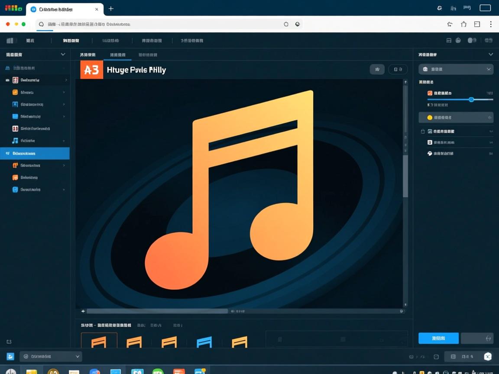Toggle the pill switch in the top toolbar

[472, 40]
